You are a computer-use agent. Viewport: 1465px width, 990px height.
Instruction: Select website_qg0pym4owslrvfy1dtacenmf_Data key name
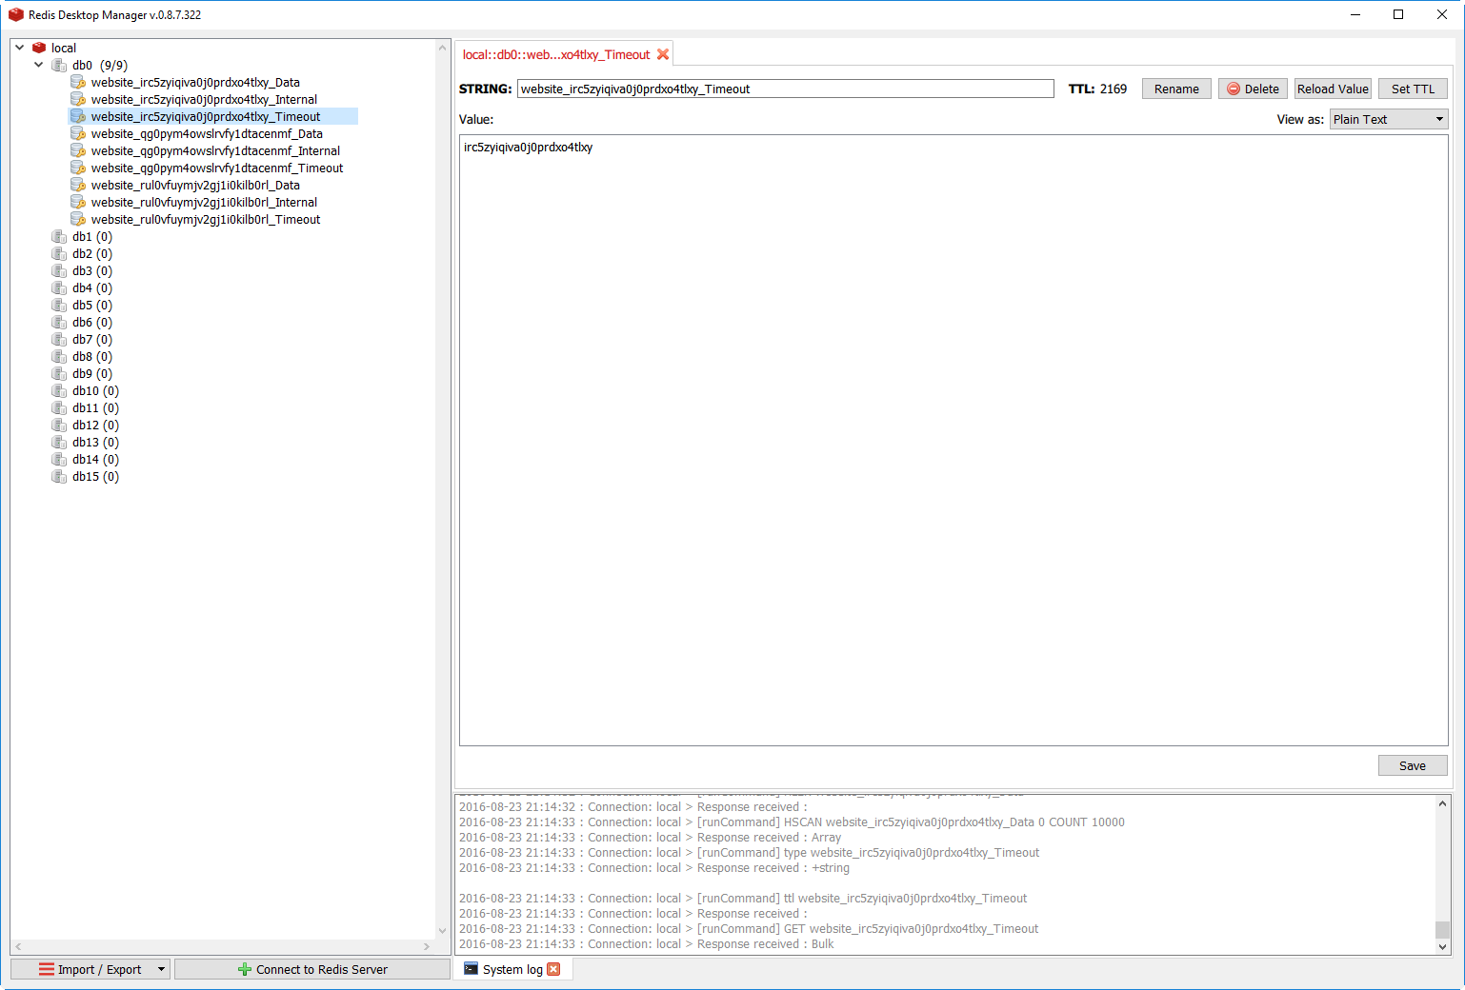[207, 133]
